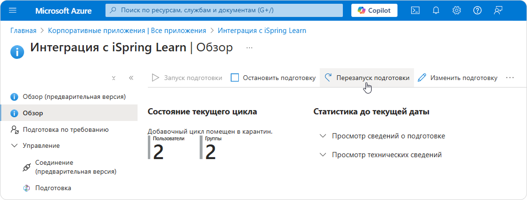This screenshot has height=200, width=527.
Task: Open the Интеграция с iSpring Learn breadcrumb
Action: (x=262, y=31)
